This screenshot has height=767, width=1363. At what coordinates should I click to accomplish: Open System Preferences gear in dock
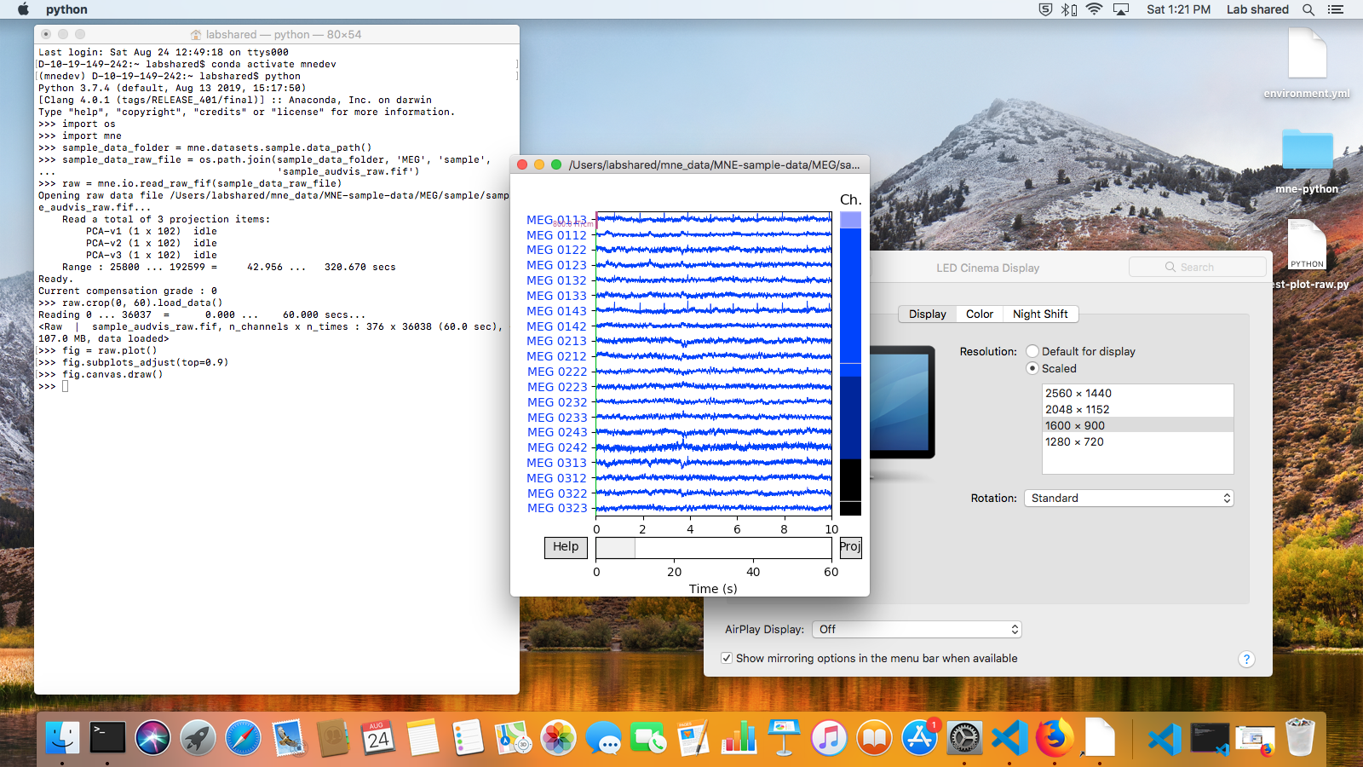coord(965,738)
